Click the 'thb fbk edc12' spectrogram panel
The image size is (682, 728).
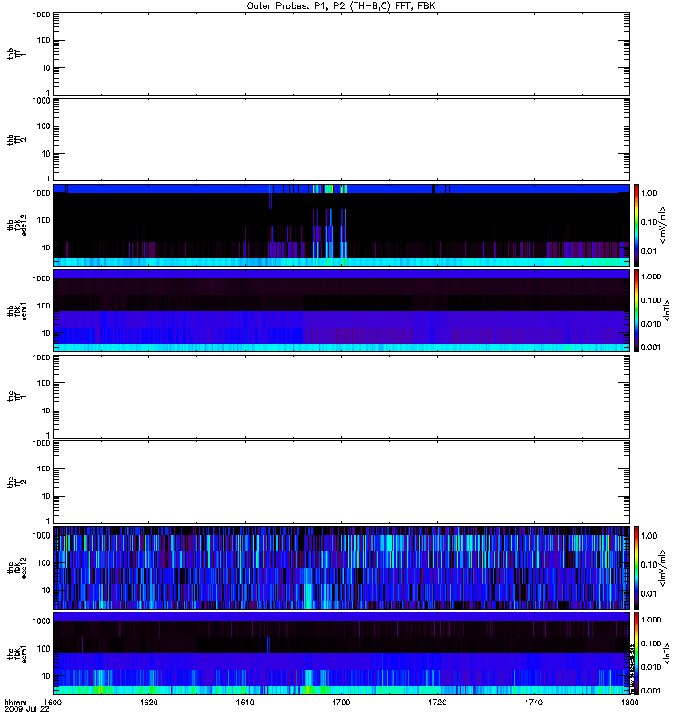coord(341,225)
